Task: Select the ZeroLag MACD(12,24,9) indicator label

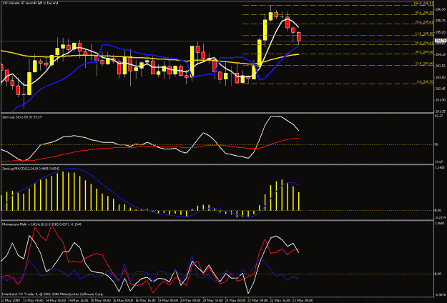Action: (x=31, y=169)
